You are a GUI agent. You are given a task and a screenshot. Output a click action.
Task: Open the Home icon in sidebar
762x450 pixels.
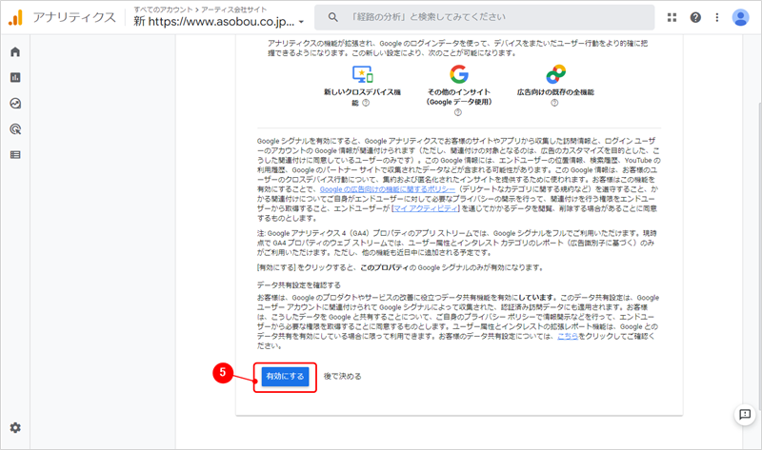15,52
